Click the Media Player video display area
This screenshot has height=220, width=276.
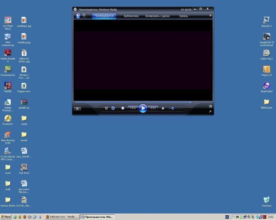click(143, 60)
